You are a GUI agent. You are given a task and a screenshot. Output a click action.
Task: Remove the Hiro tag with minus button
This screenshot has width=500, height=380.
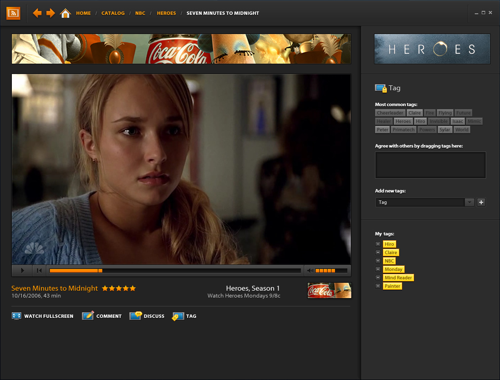(x=378, y=244)
